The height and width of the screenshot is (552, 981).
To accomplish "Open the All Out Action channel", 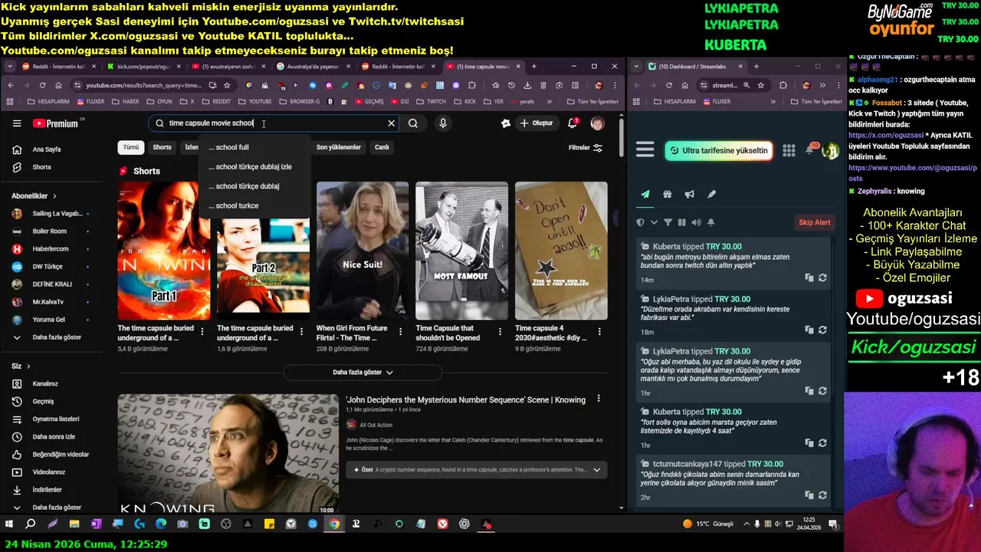I will (376, 425).
